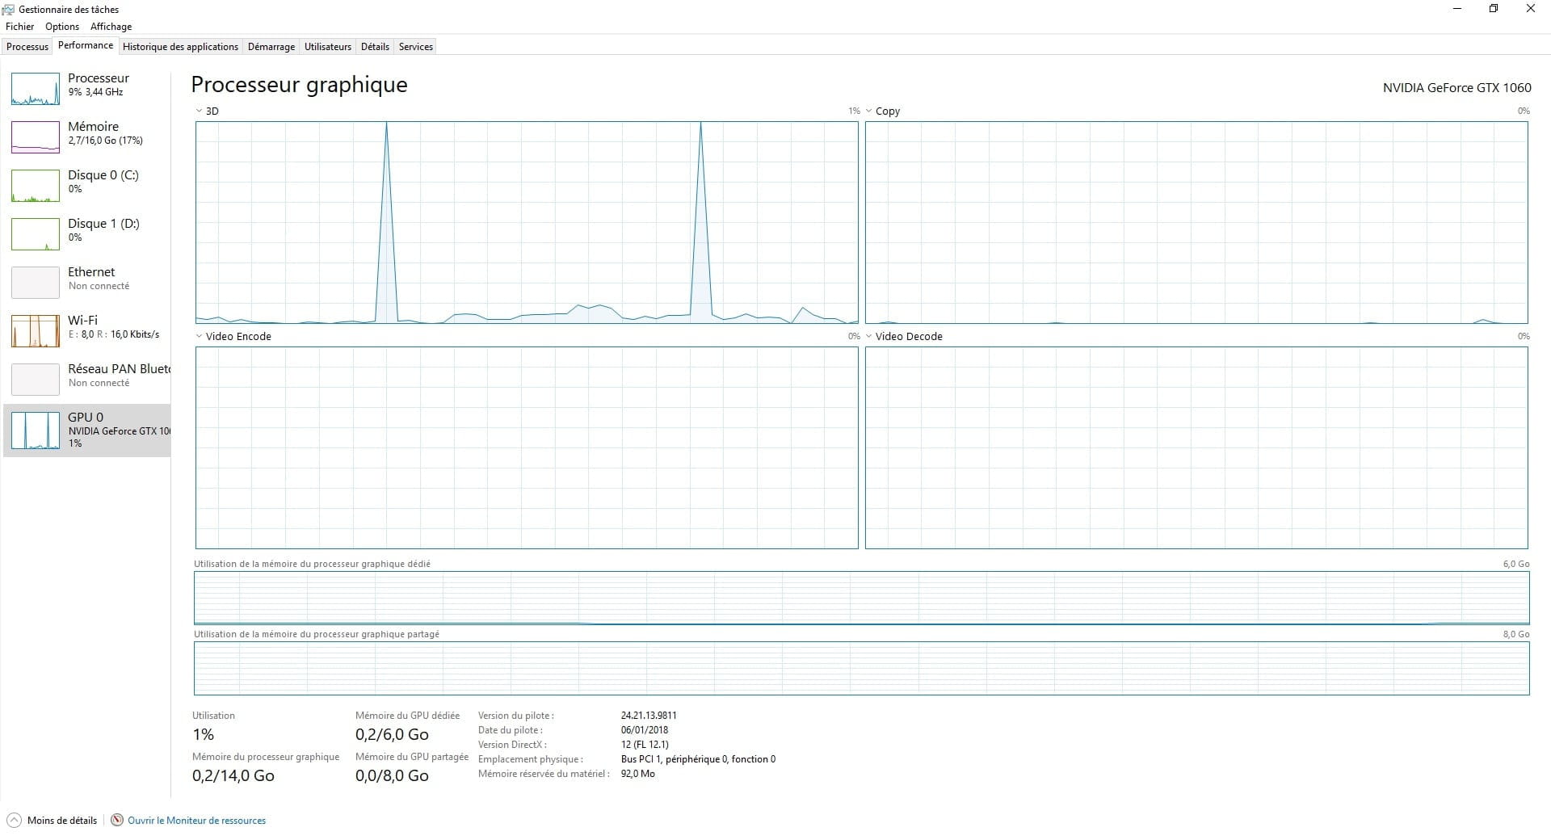Open the Video Encode engine dropdown

(x=199, y=336)
